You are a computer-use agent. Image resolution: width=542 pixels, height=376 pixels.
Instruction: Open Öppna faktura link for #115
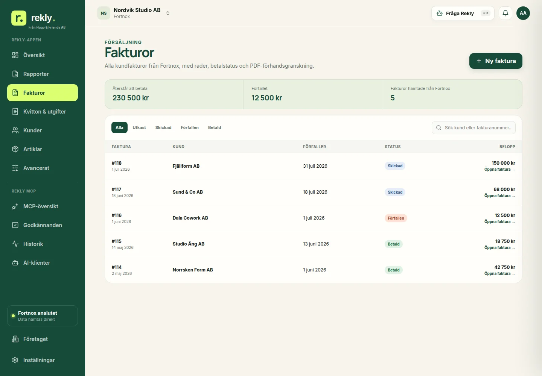coord(499,248)
